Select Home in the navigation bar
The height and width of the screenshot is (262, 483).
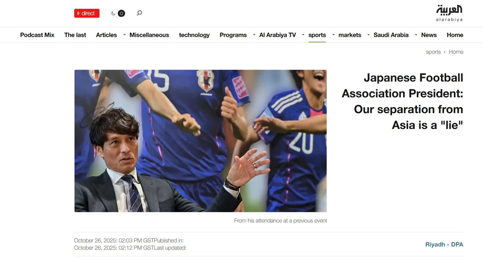[x=455, y=35]
